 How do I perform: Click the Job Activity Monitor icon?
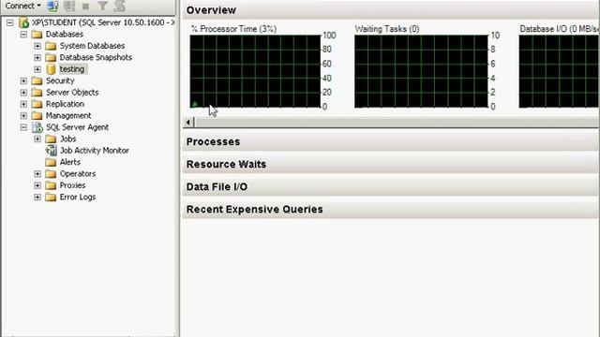(x=51, y=151)
